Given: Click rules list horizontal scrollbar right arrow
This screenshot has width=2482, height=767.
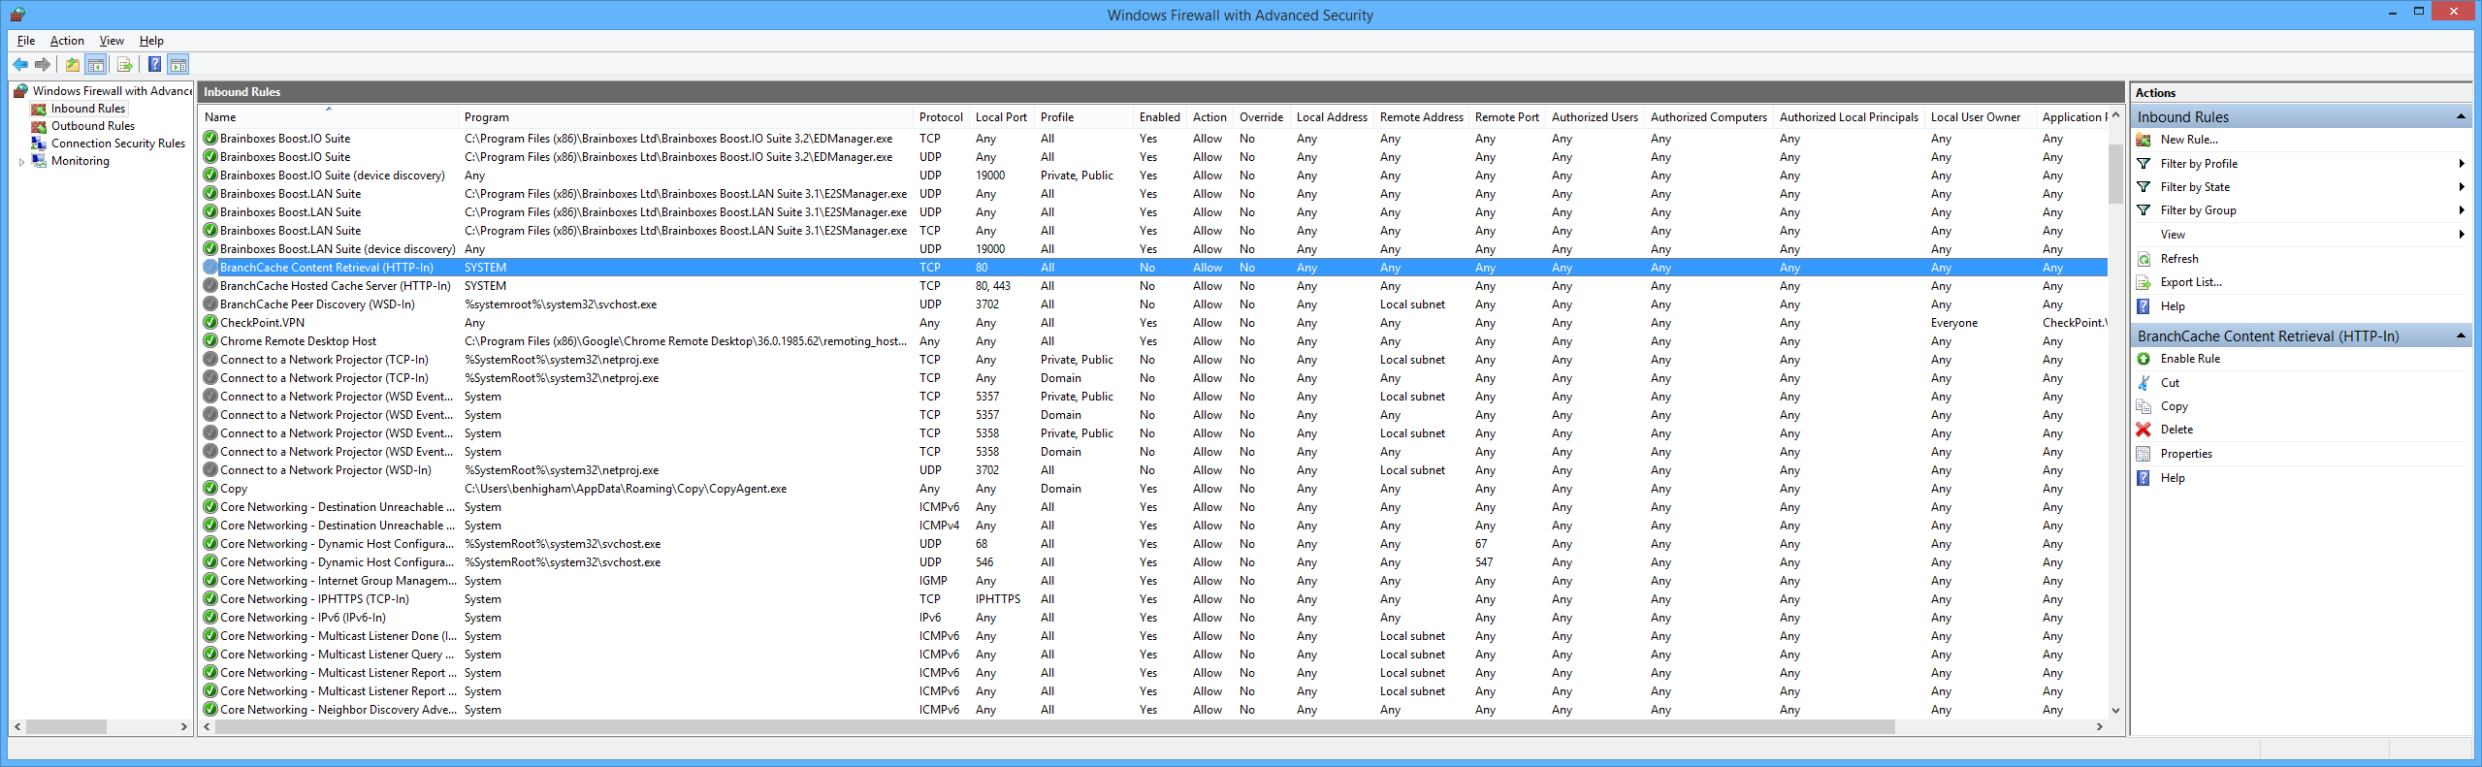Looking at the screenshot, I should point(2100,726).
